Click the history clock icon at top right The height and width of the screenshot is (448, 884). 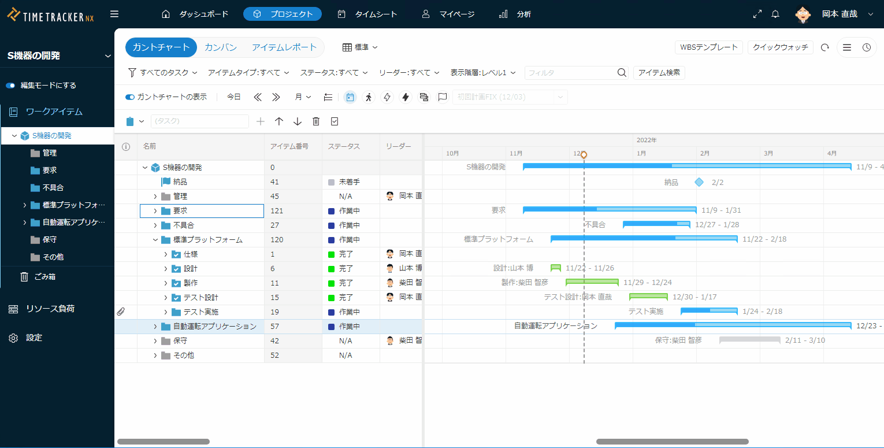(867, 47)
